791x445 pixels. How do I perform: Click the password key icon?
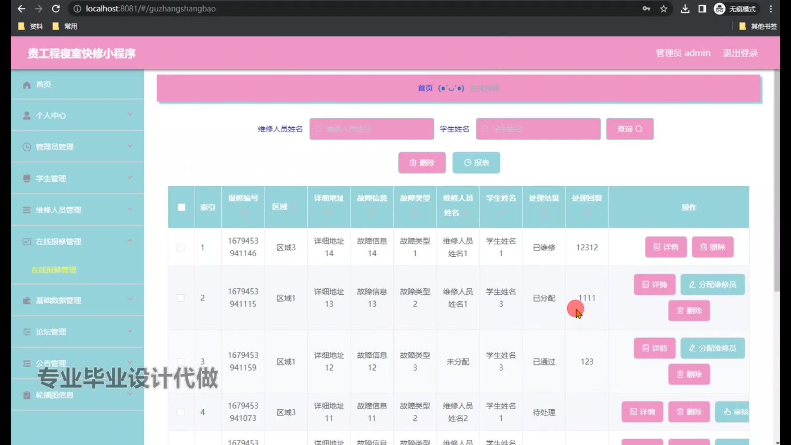646,9
